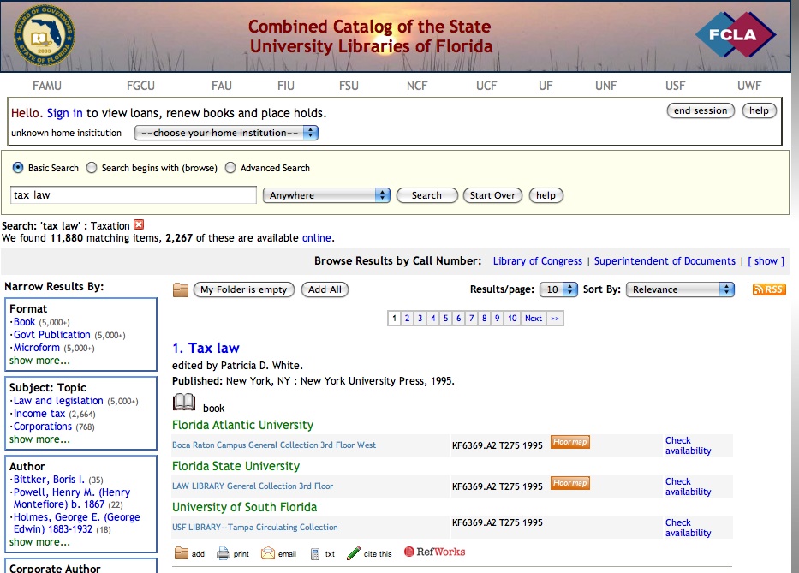Select the Basic Search radio button
799x573 pixels.
click(18, 168)
